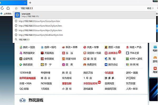Choose the WanCfgRpm.htm URL suggestion

tap(84, 26)
